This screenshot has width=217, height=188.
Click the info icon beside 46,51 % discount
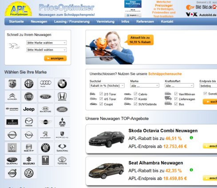pos(191,138)
